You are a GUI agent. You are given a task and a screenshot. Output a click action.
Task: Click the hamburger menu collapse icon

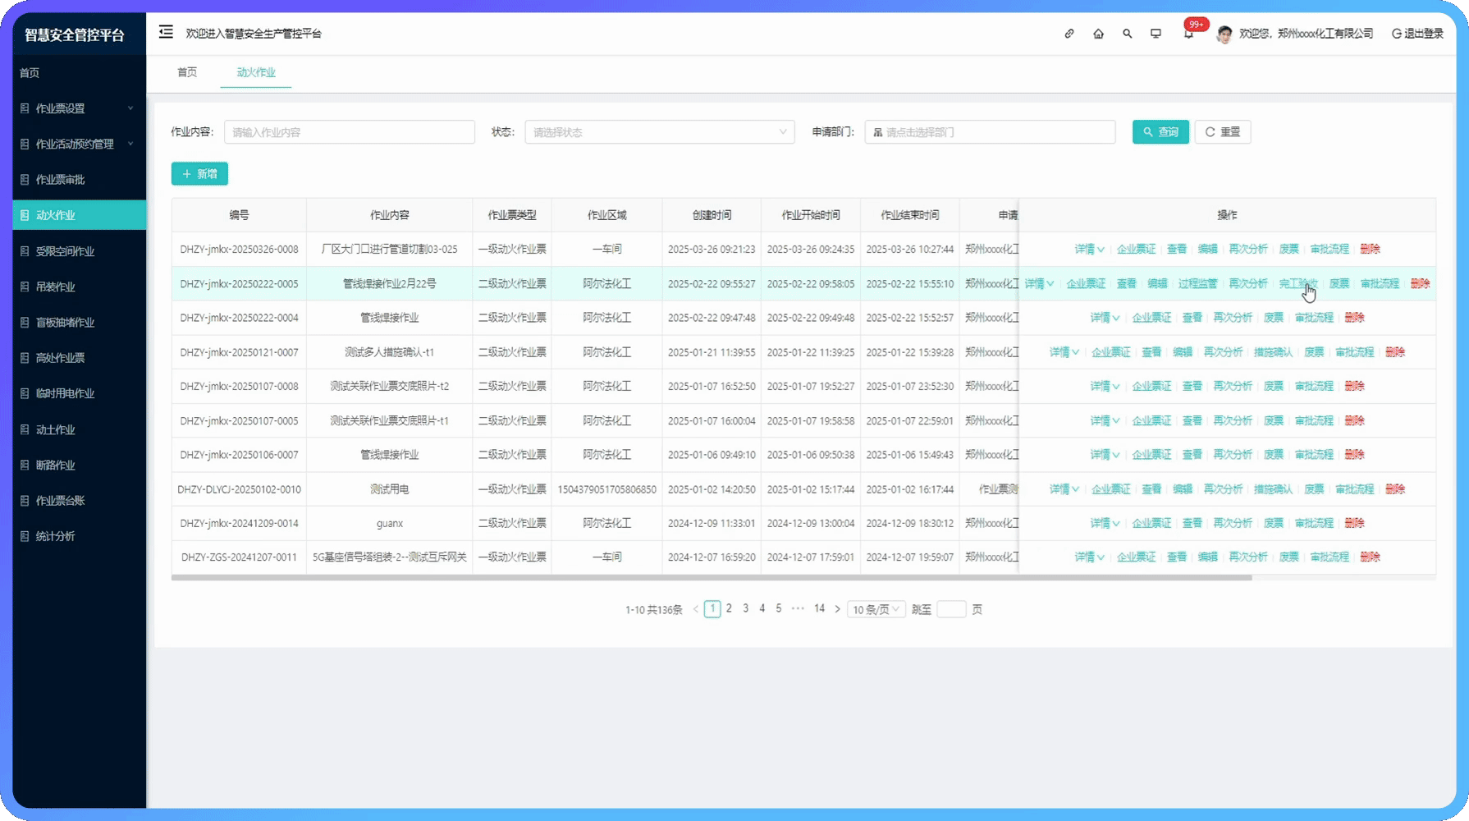point(166,32)
